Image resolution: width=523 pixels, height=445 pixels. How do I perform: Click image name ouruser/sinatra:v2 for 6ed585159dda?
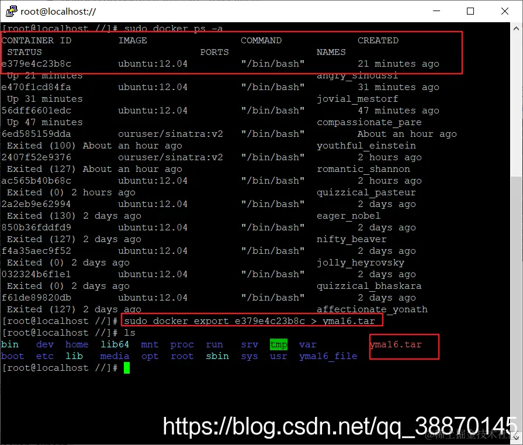(x=171, y=133)
